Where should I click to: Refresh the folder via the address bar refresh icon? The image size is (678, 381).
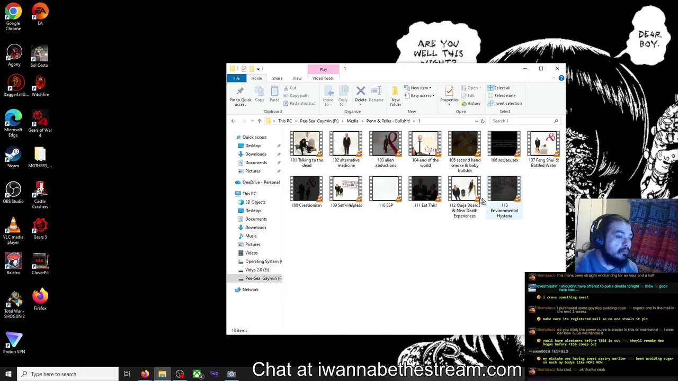pos(482,121)
